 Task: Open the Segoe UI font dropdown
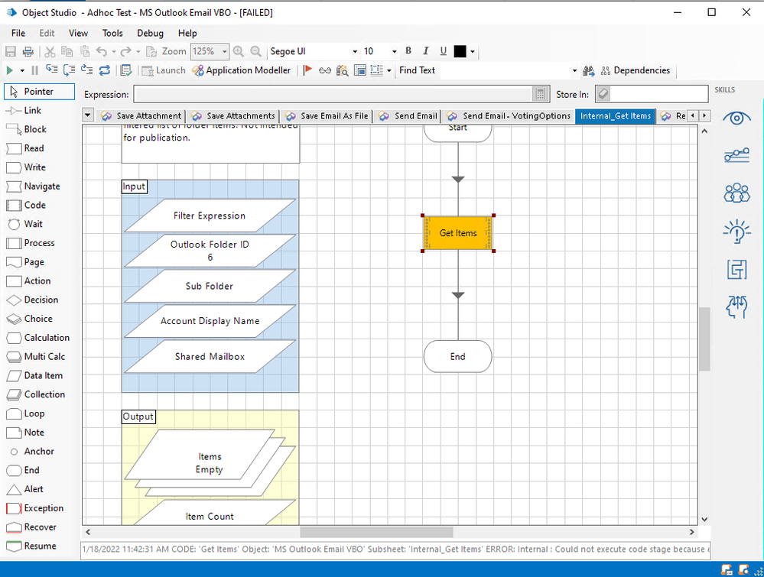pyautogui.click(x=355, y=51)
